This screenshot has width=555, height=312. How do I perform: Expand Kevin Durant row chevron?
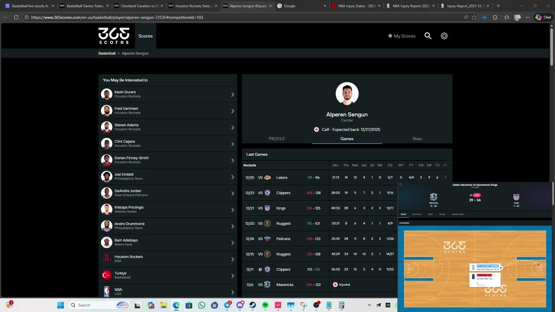coord(232,94)
